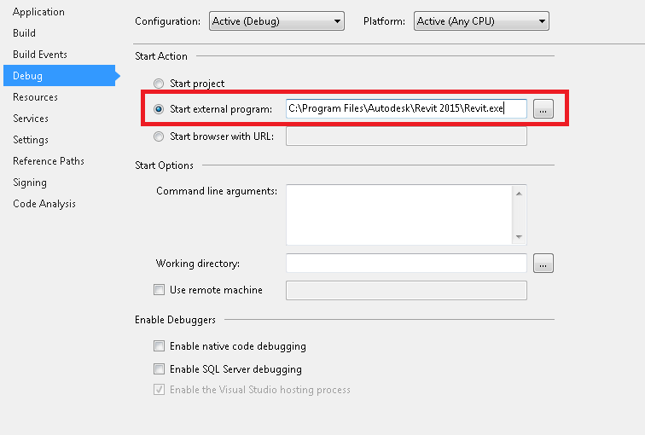Viewport: 645px width, 435px height.
Task: Open the Build Events tab
Action: [39, 55]
